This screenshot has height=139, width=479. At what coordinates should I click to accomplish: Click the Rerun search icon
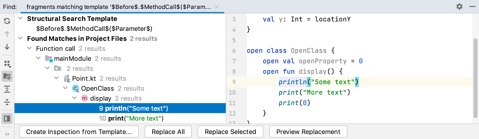click(x=7, y=21)
